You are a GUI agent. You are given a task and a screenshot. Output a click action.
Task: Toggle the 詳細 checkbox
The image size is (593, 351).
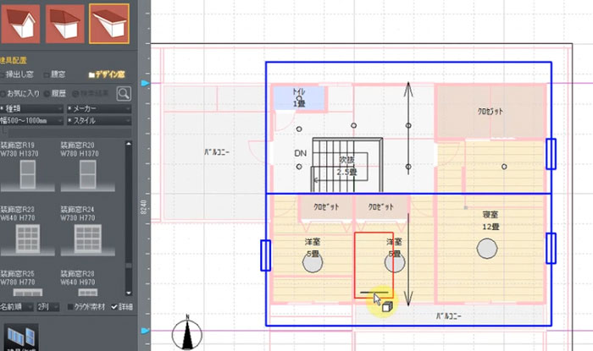coord(114,306)
